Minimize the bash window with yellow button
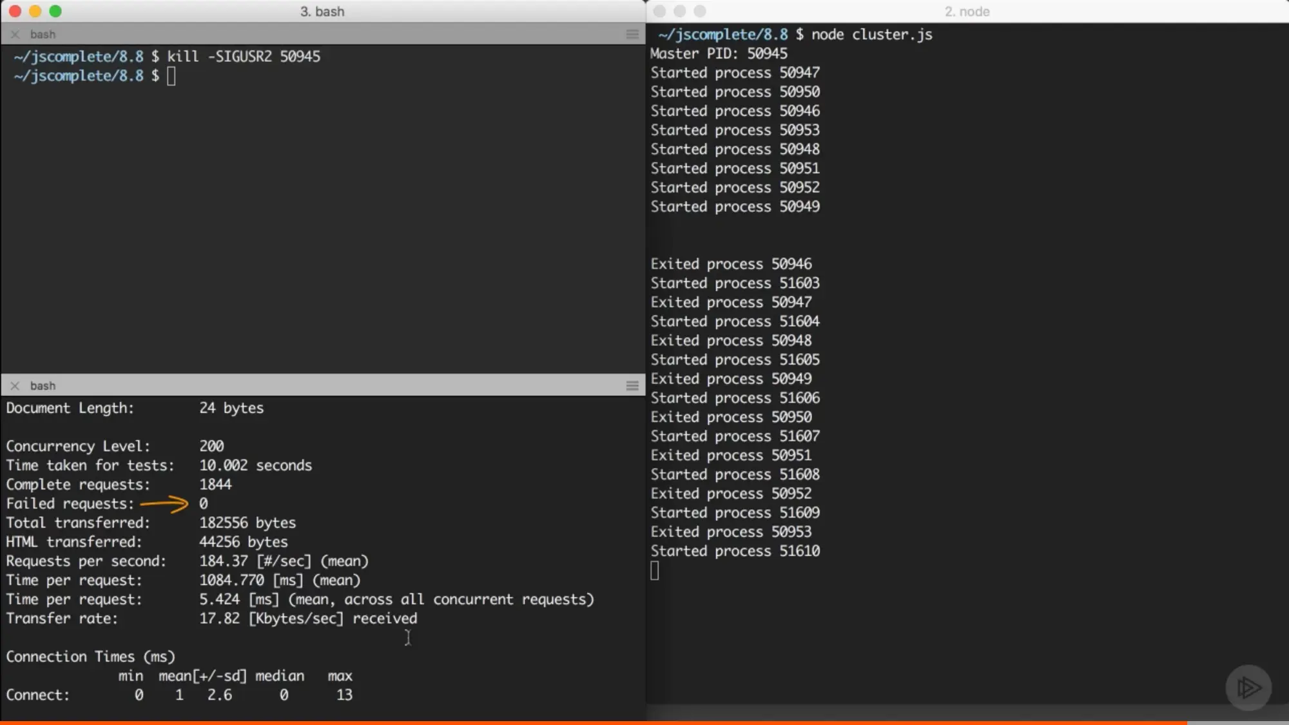This screenshot has width=1289, height=725. coord(35,11)
